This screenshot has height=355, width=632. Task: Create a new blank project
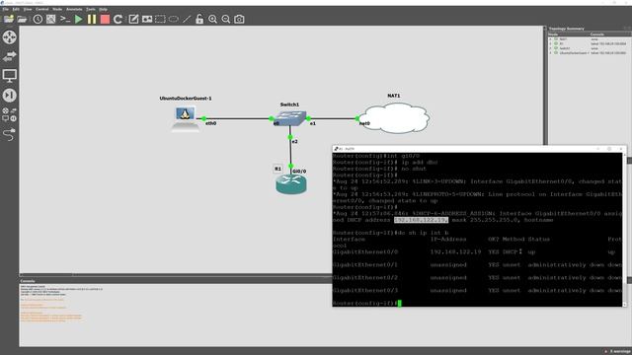[9, 19]
